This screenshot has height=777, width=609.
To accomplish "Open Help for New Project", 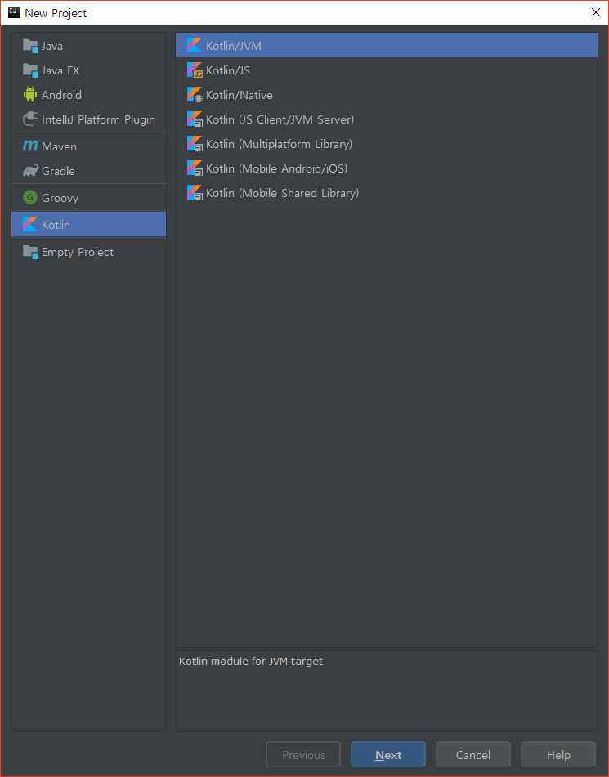I will coord(558,754).
